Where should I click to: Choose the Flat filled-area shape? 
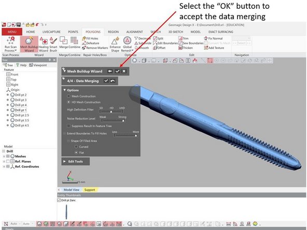[x=76, y=152]
